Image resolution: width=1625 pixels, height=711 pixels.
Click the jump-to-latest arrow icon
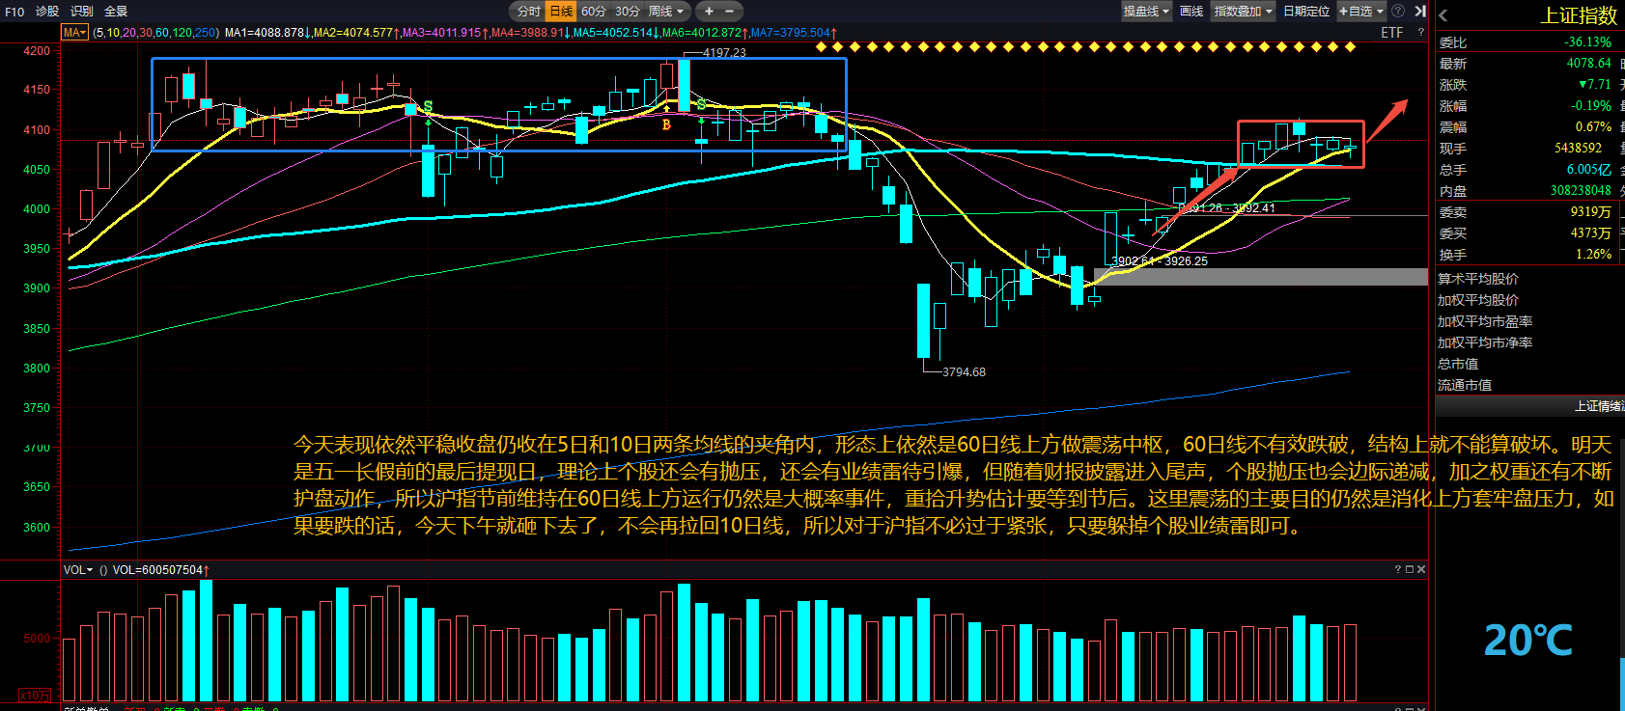pos(1419,12)
